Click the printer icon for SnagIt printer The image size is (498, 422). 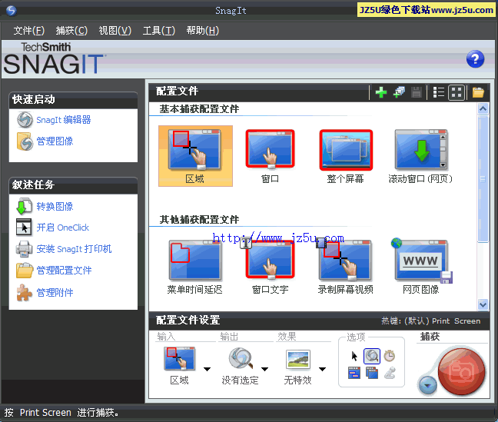[24, 249]
